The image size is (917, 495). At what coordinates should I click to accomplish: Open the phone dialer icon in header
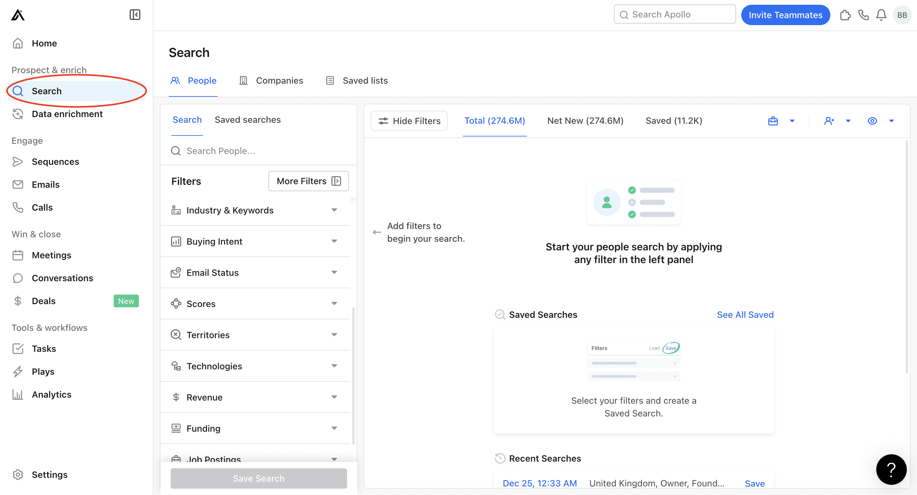point(863,15)
